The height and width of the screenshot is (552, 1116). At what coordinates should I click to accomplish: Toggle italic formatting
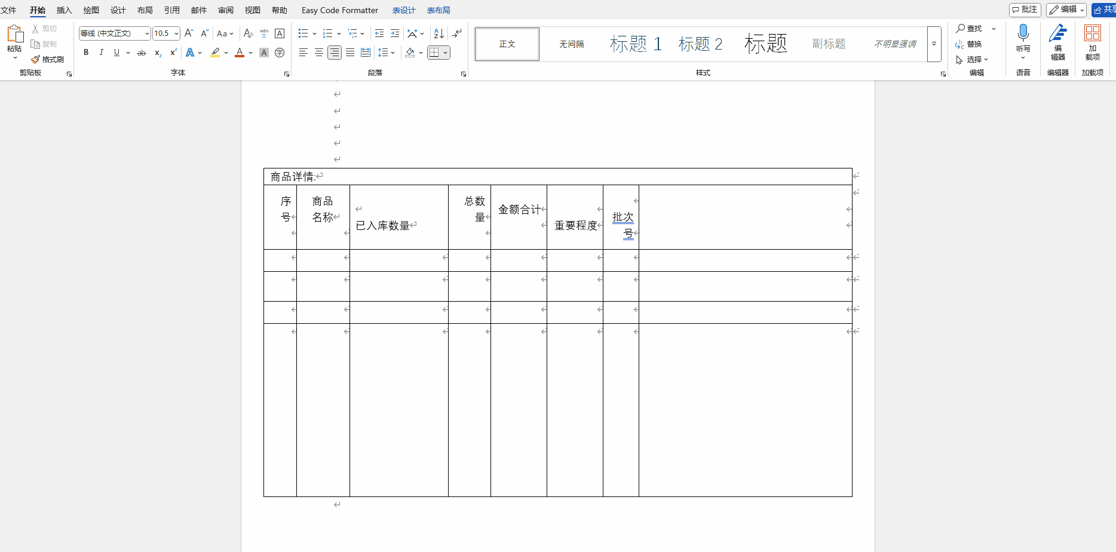click(x=102, y=53)
